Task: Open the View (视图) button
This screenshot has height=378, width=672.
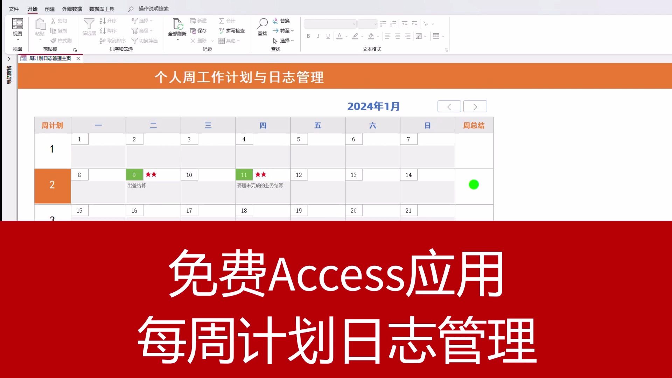Action: point(17,29)
